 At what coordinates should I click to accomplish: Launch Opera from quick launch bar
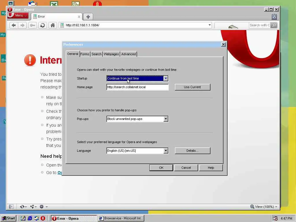[43, 218]
